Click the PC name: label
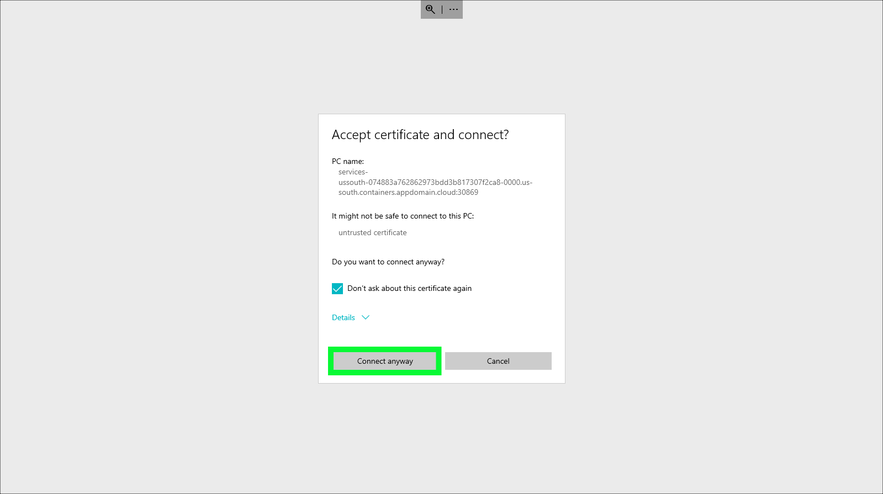883x494 pixels. click(347, 161)
